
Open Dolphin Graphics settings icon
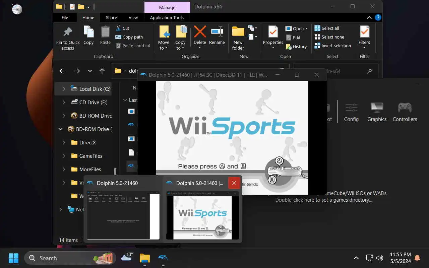click(x=377, y=112)
